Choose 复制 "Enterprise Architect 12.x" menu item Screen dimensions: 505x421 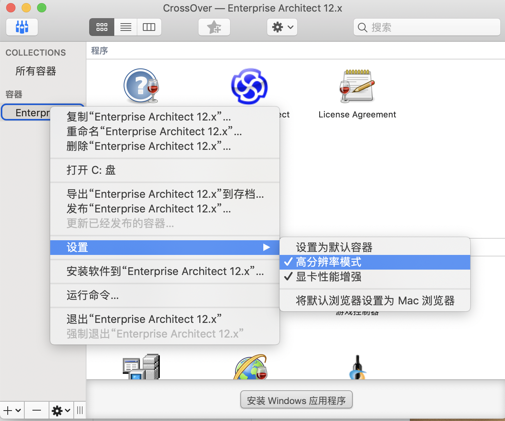(165, 117)
